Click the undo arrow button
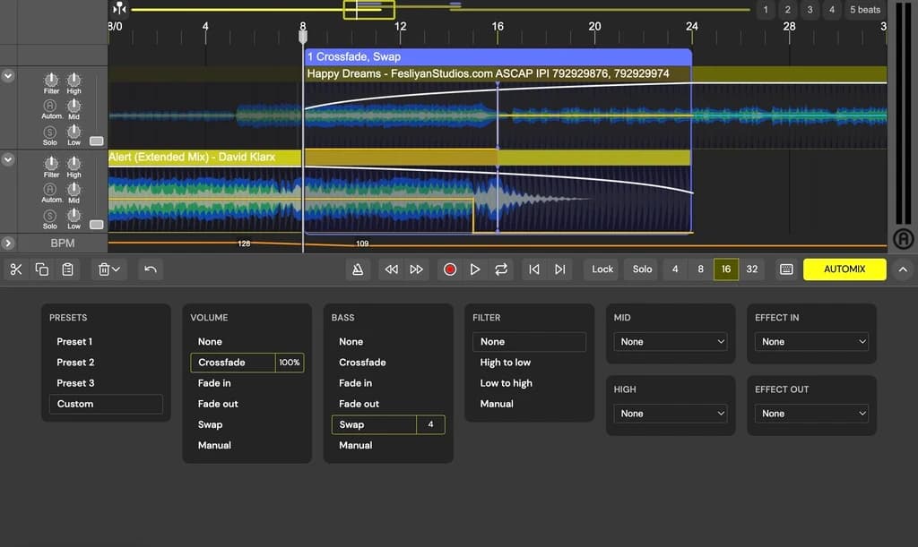The width and height of the screenshot is (918, 547). (151, 269)
